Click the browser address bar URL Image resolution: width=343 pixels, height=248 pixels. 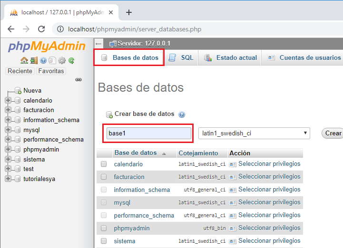(x=135, y=29)
